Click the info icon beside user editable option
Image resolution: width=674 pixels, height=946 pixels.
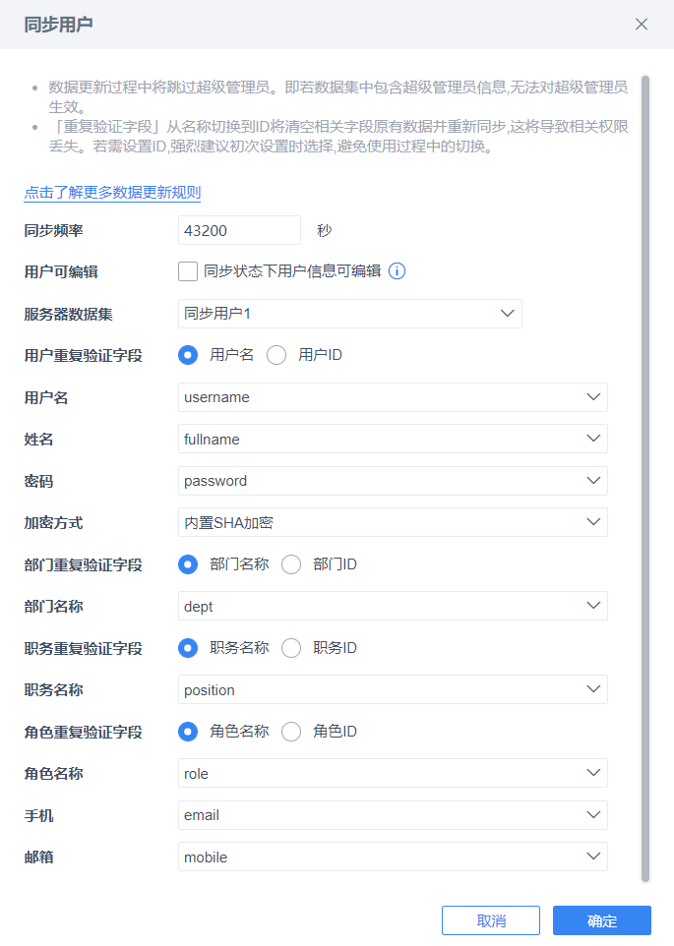coord(398,271)
